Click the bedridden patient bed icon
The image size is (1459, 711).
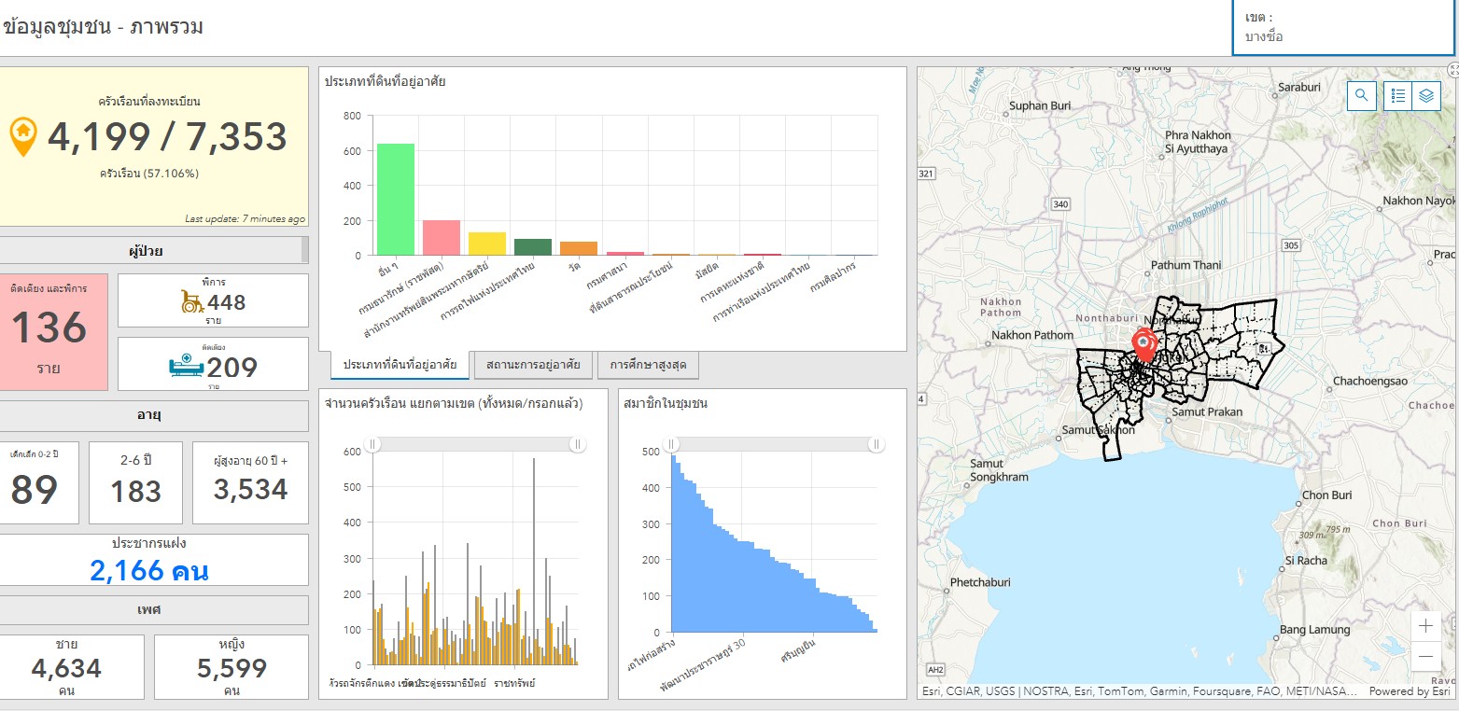tap(186, 365)
